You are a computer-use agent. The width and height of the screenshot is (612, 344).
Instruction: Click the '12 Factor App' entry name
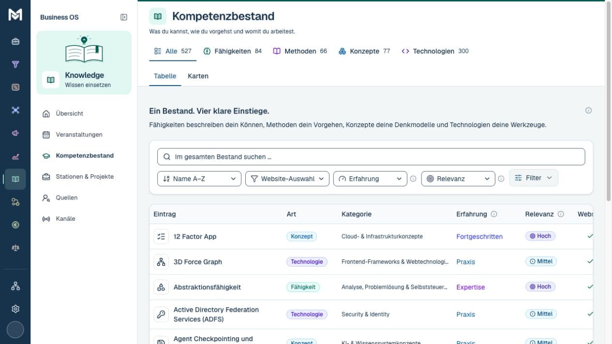point(195,237)
